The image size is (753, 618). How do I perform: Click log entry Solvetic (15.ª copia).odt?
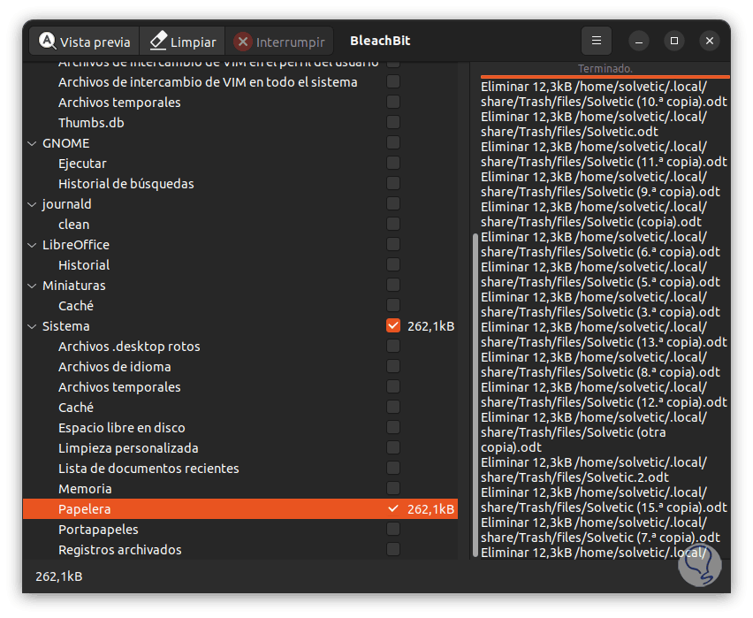pyautogui.click(x=604, y=500)
